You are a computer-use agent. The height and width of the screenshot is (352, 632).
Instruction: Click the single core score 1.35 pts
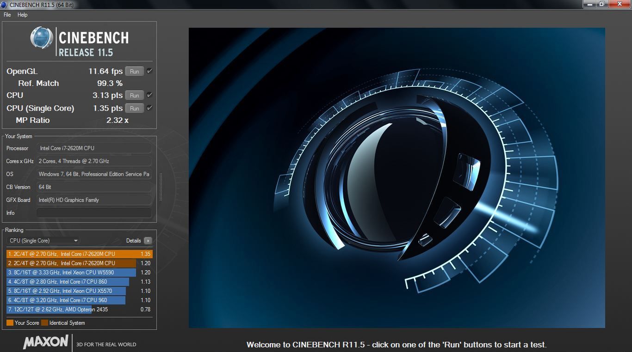click(107, 109)
